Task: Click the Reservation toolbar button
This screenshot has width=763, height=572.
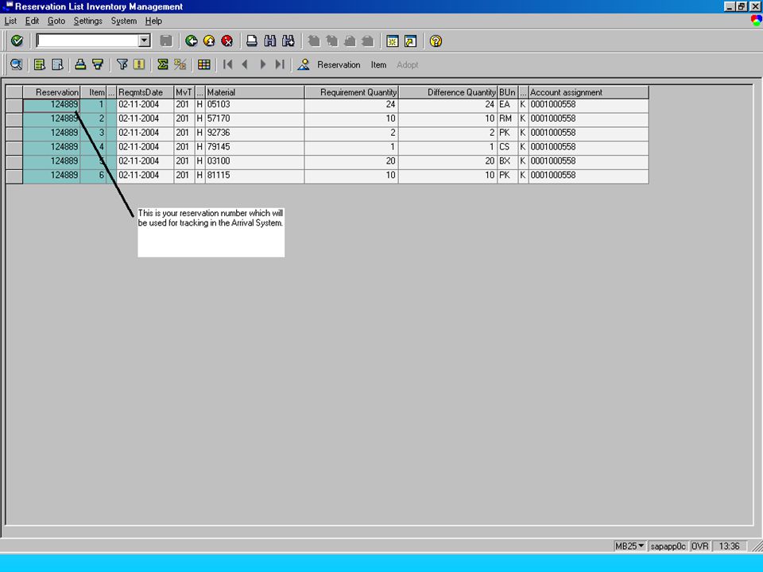Action: [339, 64]
